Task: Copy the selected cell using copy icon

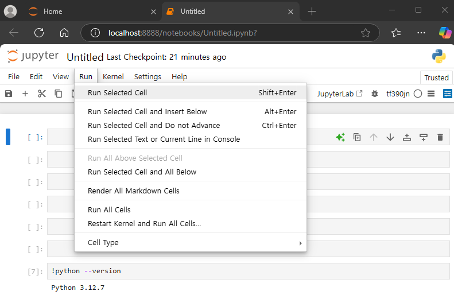Action: [59, 94]
